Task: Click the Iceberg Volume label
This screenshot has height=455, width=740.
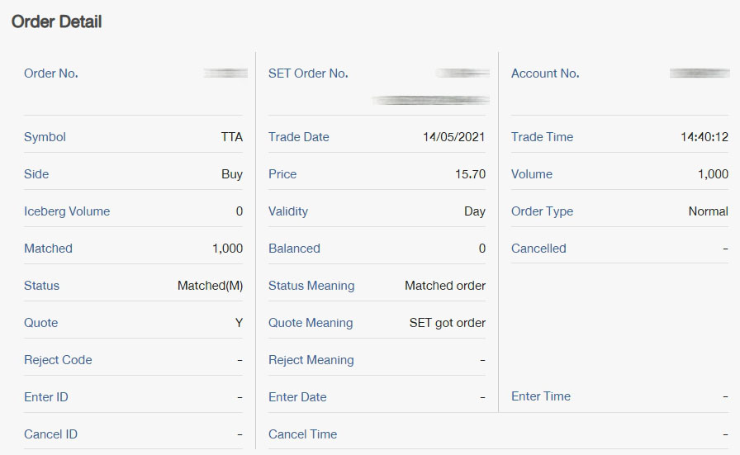Action: (67, 211)
